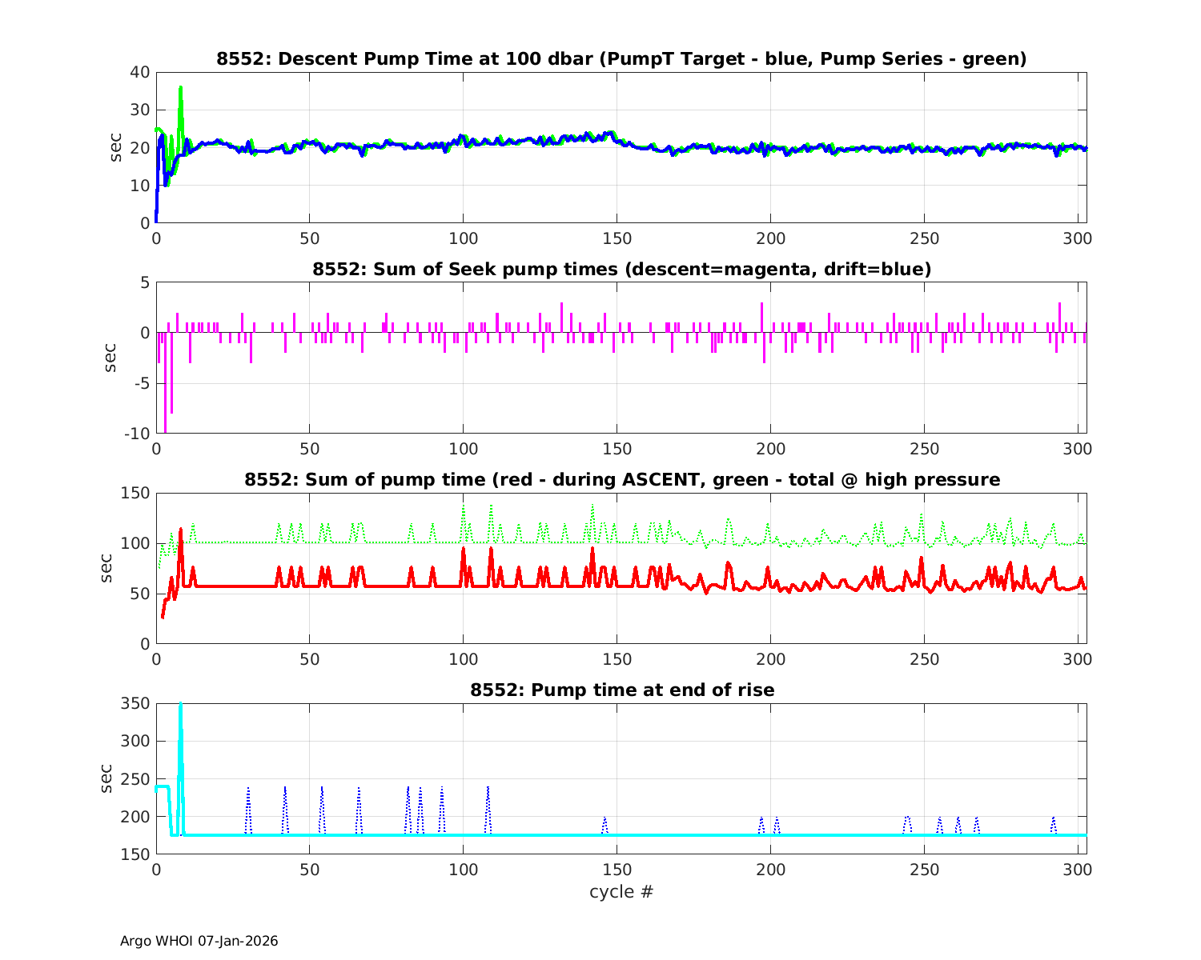This screenshot has height=960, width=1201.
Task: Click the 'sec' y-axis label of the top plot
Action: (x=116, y=147)
